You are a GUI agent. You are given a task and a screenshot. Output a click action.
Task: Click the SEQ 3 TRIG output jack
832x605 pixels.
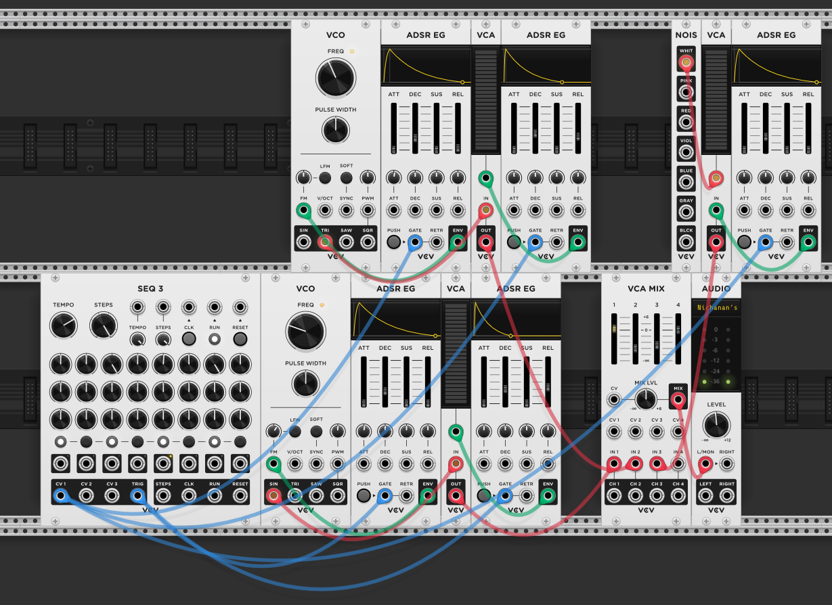(137, 496)
